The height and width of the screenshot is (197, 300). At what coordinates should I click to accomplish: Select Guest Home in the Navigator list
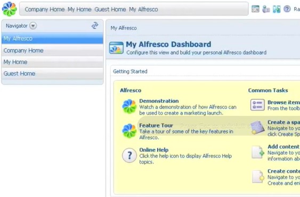coord(52,73)
